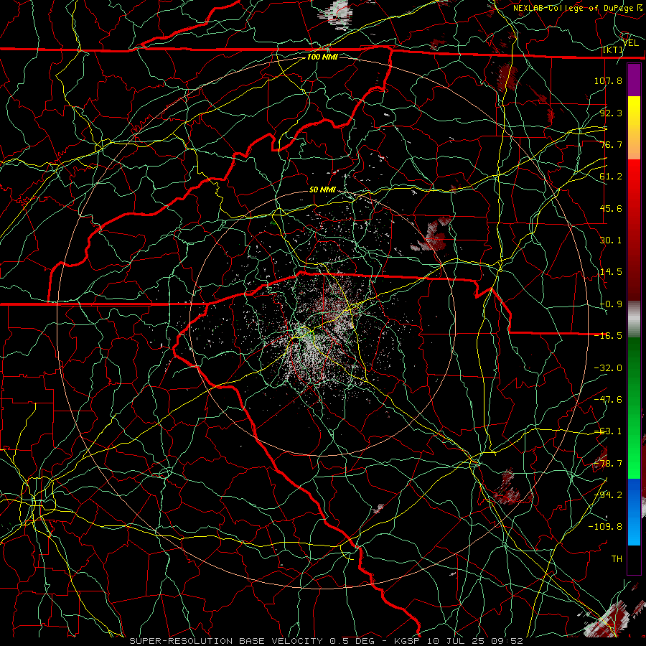Click the -109.8 velocity scale value
This screenshot has width=646, height=646.
(605, 527)
